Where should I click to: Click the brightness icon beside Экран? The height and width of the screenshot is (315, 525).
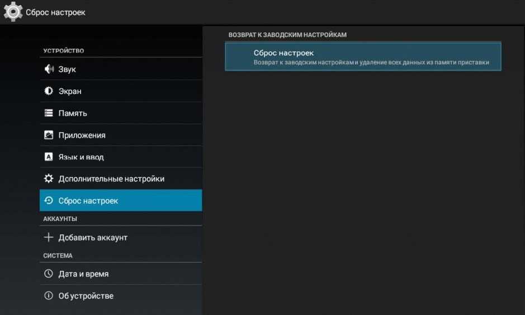coord(49,91)
